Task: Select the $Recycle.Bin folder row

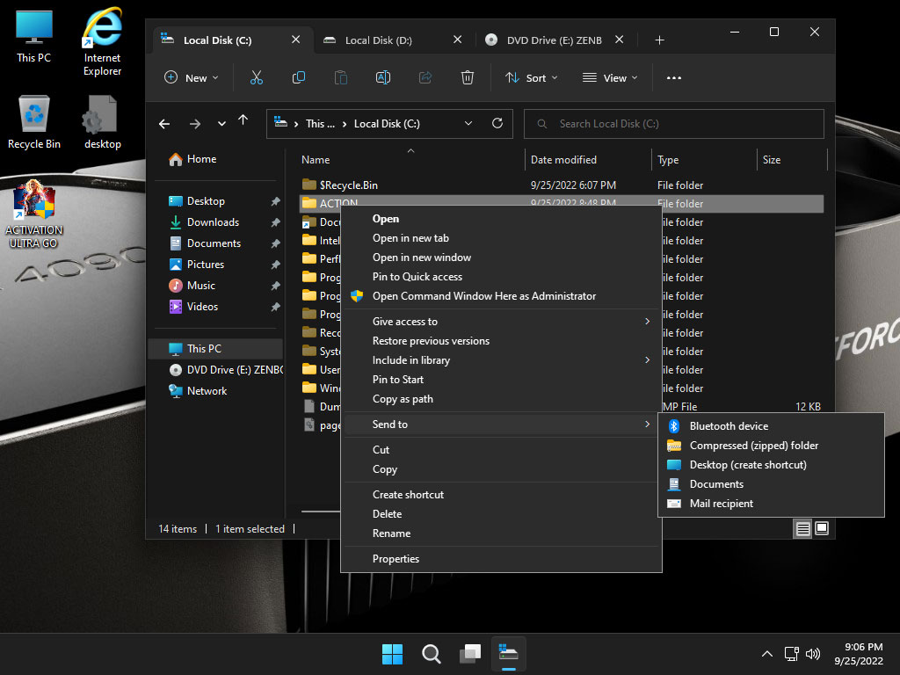Action: point(562,185)
